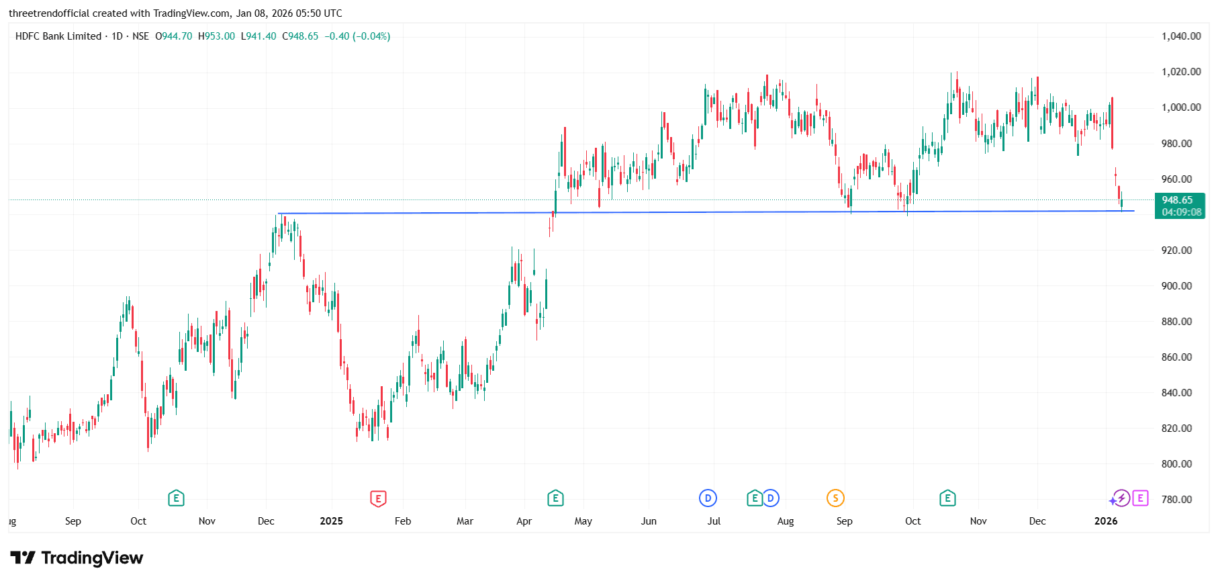
Task: Click the purple lightning event icon near 2026
Action: [1121, 498]
